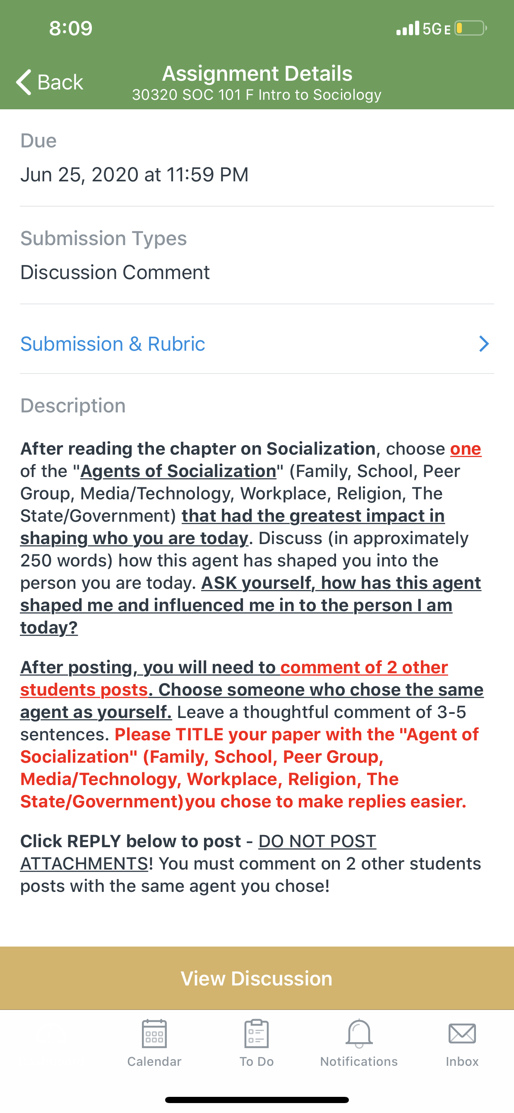
Task: Tap the battery indicator in status bar
Action: tap(471, 29)
